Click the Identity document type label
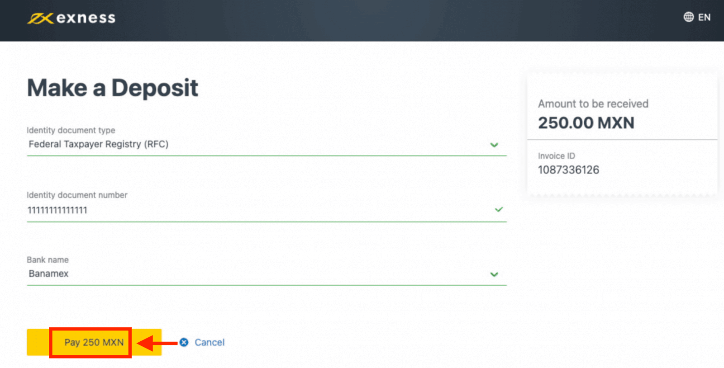Image resolution: width=724 pixels, height=368 pixels. (71, 130)
